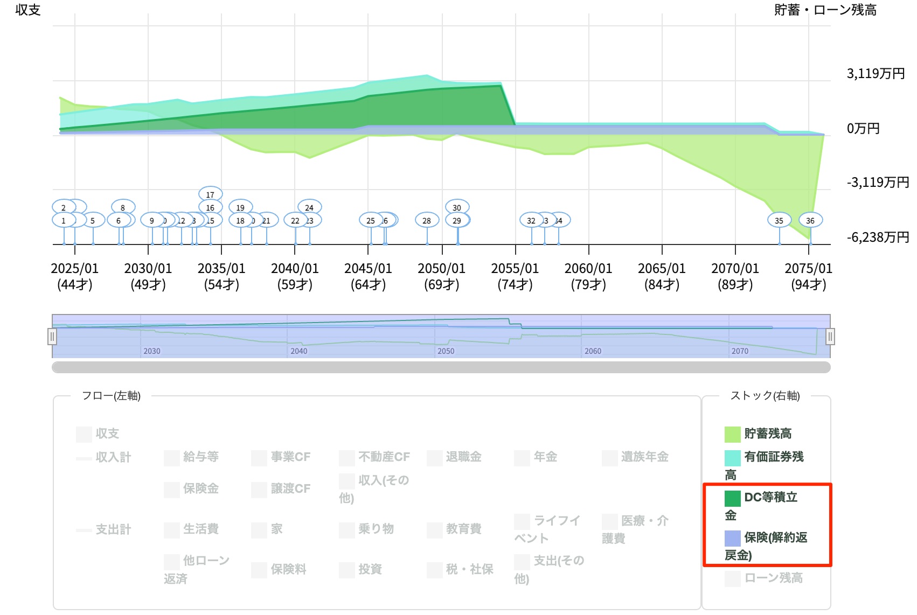This screenshot has width=917, height=615.
Task: Click event marker number 24
Action: (309, 207)
